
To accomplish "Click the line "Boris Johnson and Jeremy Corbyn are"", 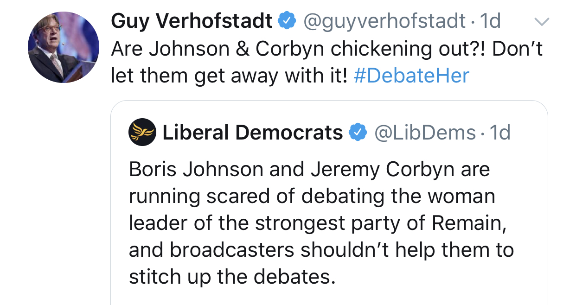I will 309,170.
